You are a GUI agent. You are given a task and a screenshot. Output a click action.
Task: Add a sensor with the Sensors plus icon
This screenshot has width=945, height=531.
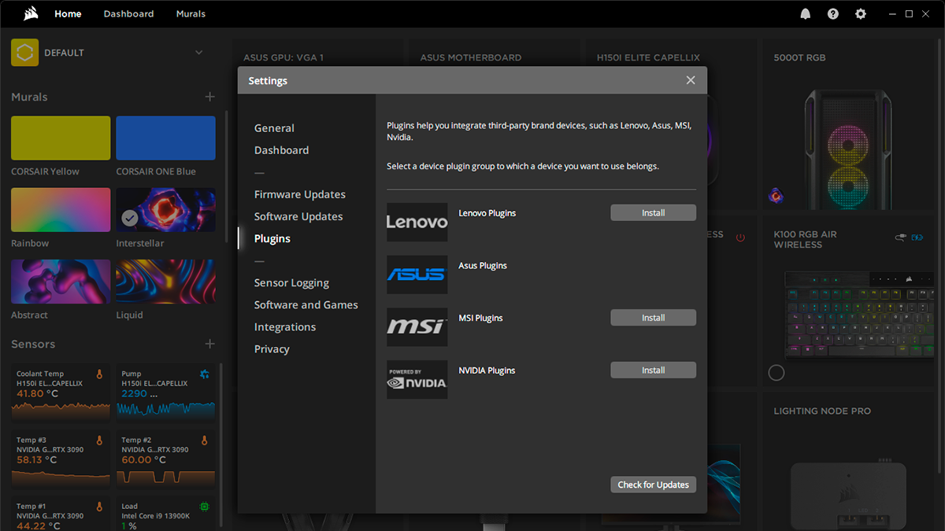(209, 344)
